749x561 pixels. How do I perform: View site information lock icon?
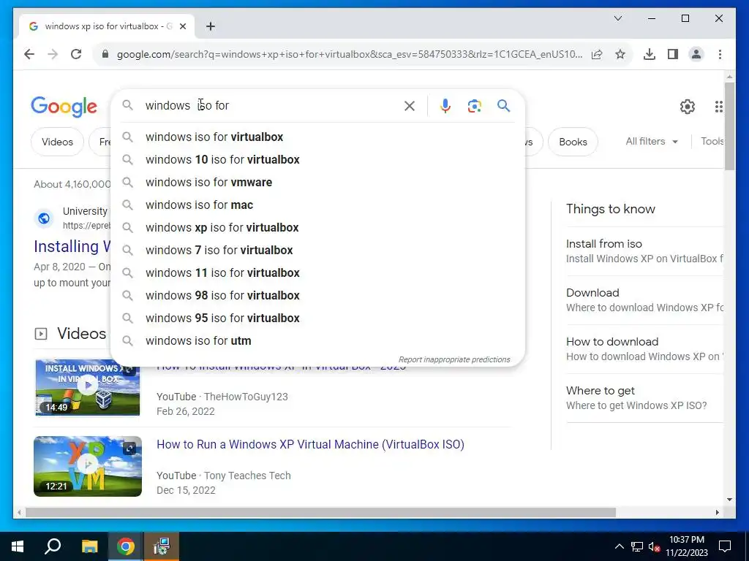(105, 54)
